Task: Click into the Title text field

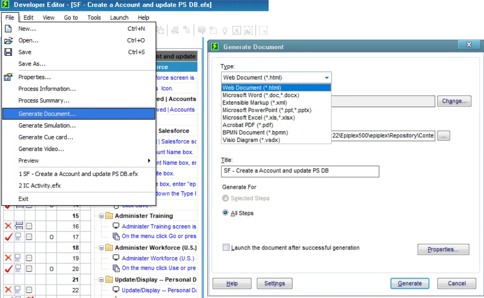Action: click(x=300, y=171)
